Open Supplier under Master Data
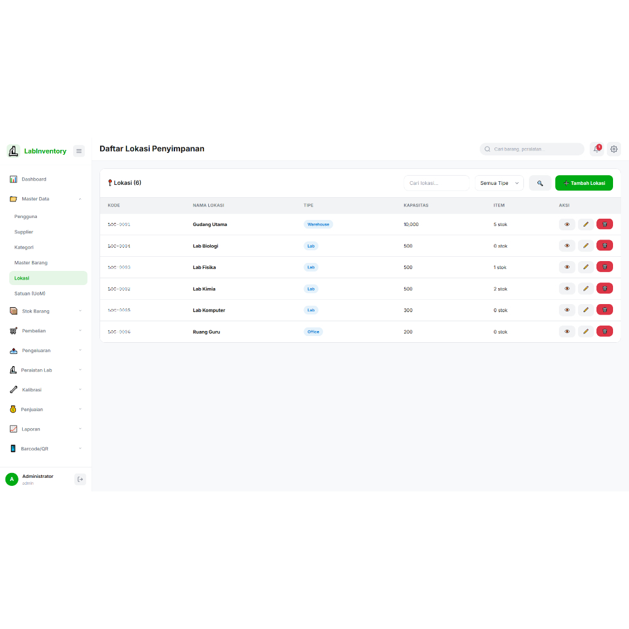This screenshot has height=629, width=629. (48, 232)
